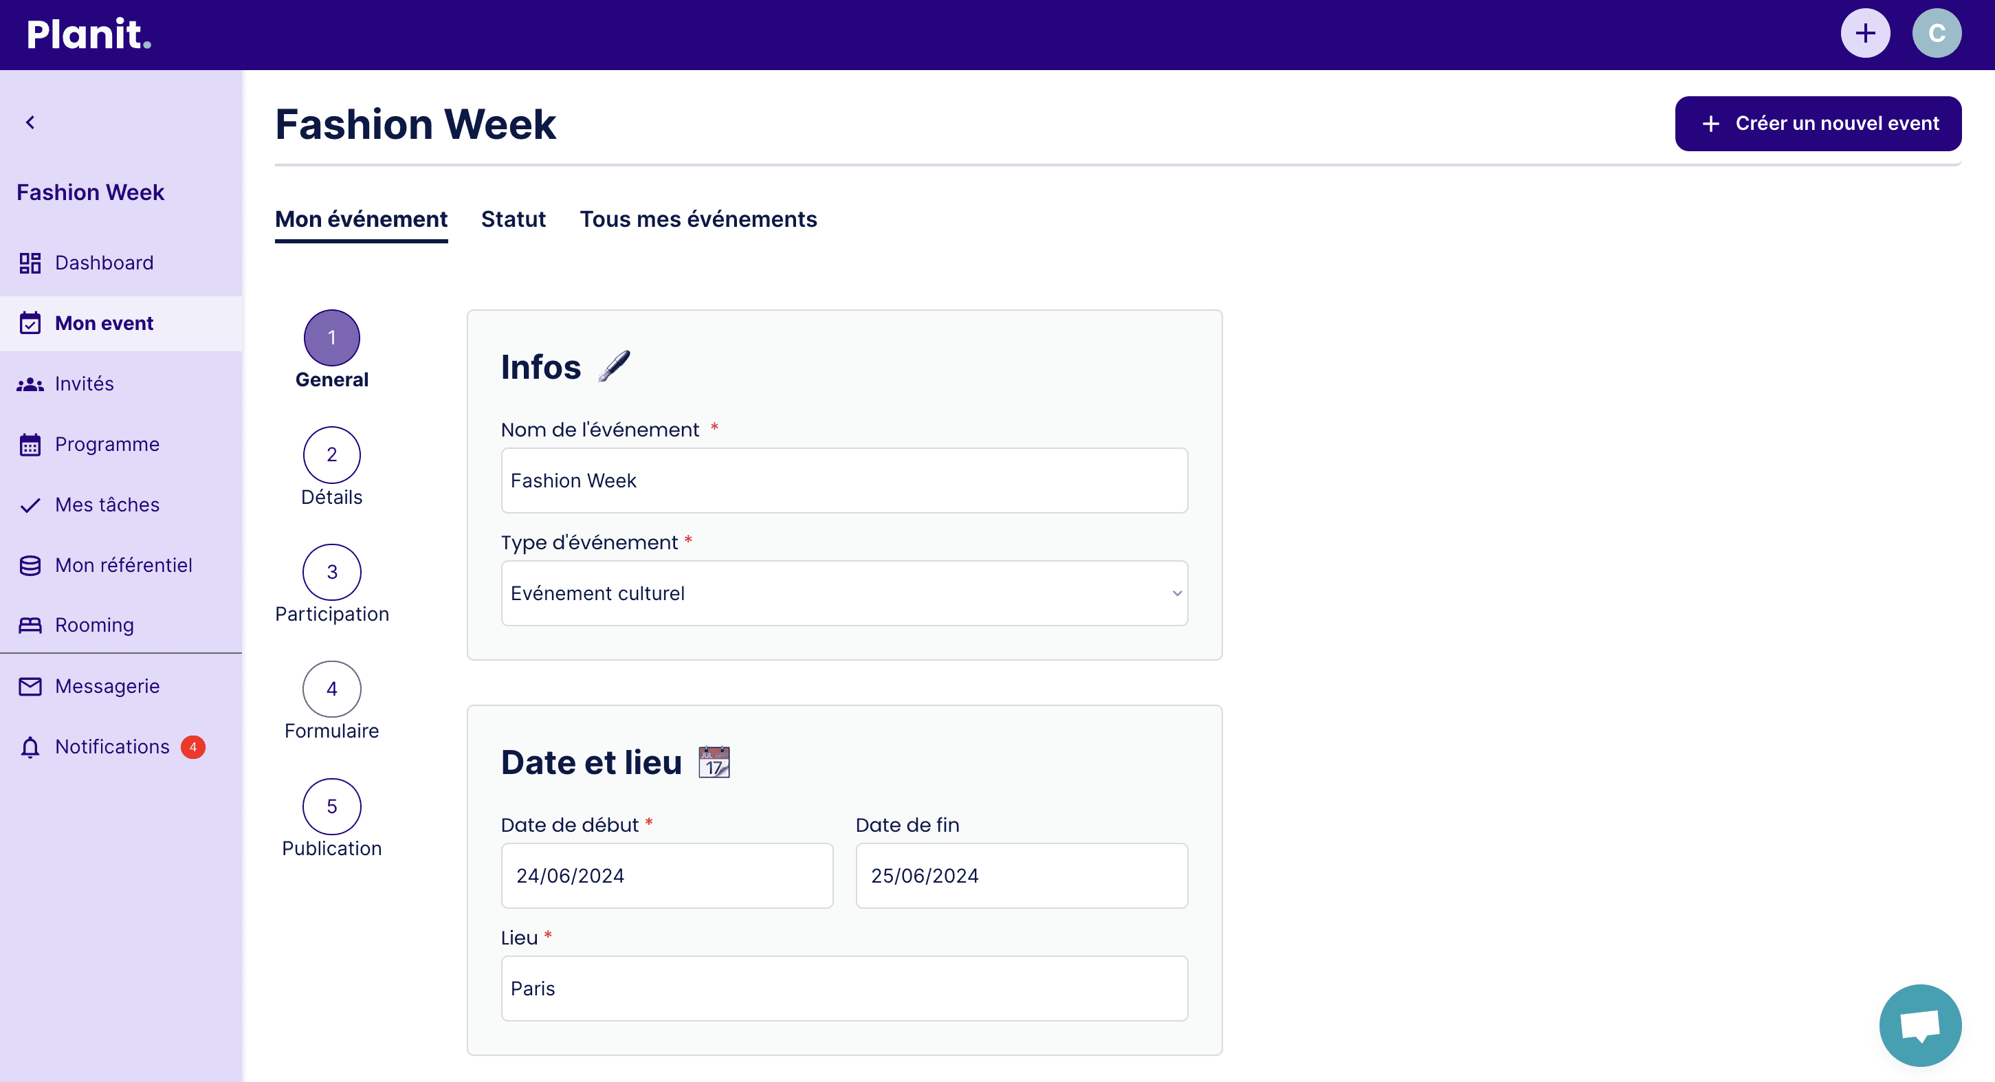Open Notifications bell icon
The image size is (1995, 1082).
tap(30, 747)
